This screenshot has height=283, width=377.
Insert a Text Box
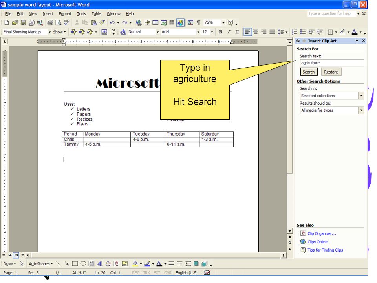click(x=92, y=264)
